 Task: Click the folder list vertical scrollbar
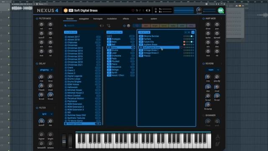point(103,86)
